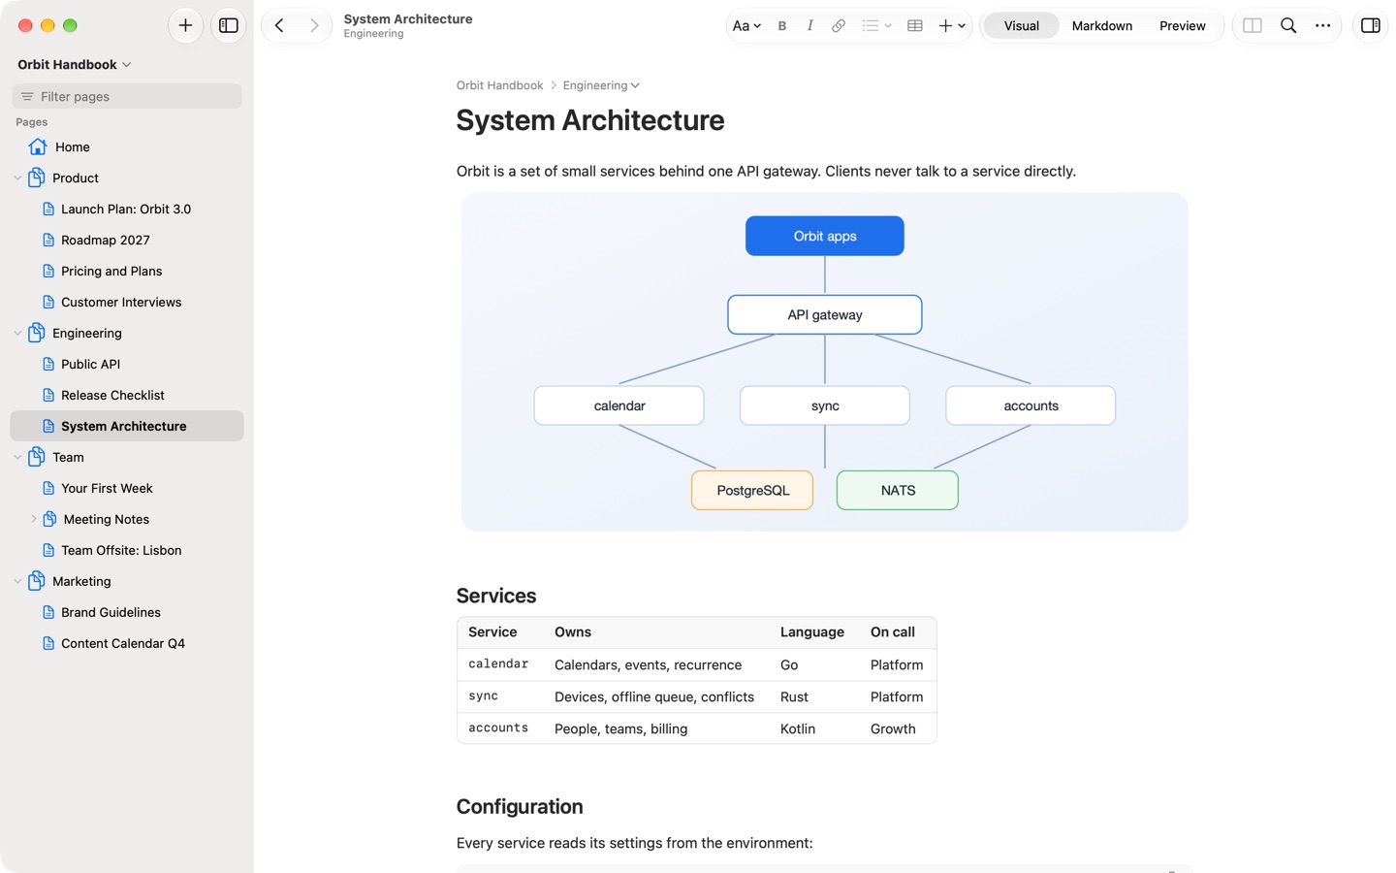
Task: Open the Orbit Handbook workspace dropdown
Action: 75,65
